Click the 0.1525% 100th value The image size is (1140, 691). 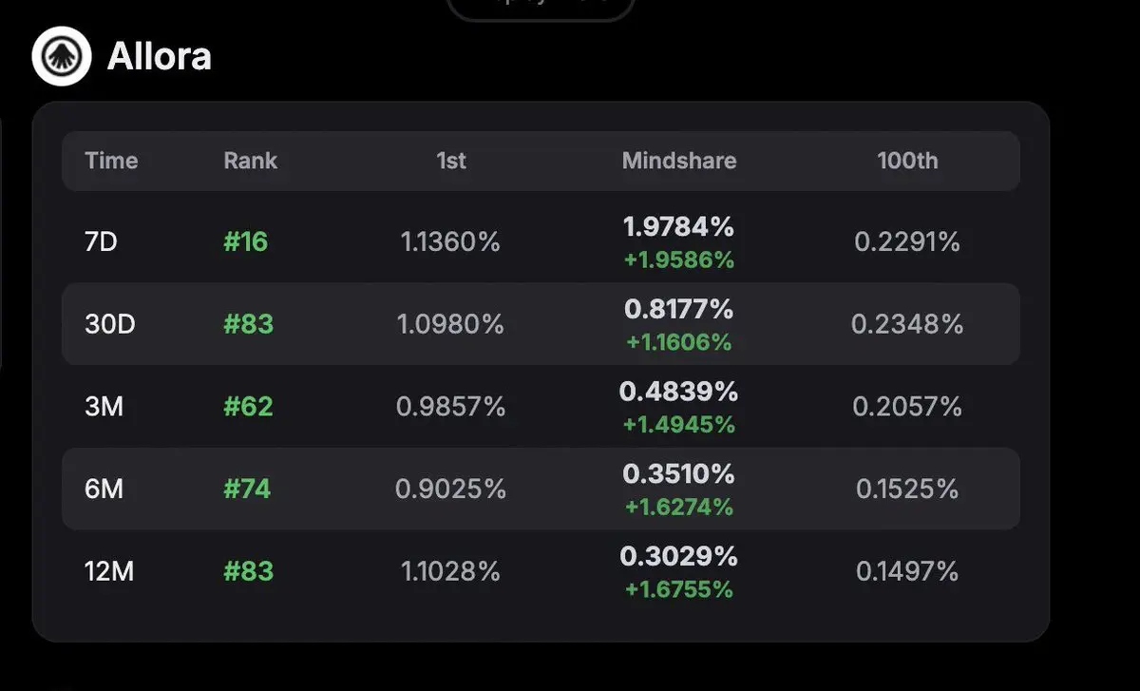pos(907,489)
